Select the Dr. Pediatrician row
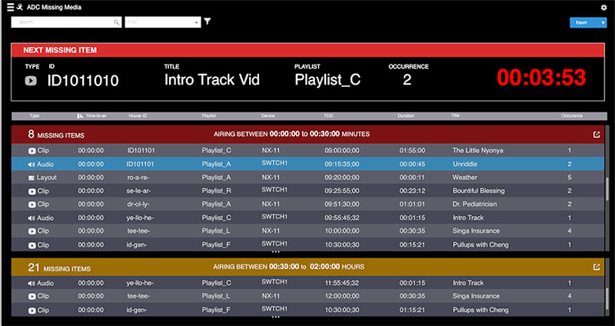The width and height of the screenshot is (615, 326). coord(307,204)
